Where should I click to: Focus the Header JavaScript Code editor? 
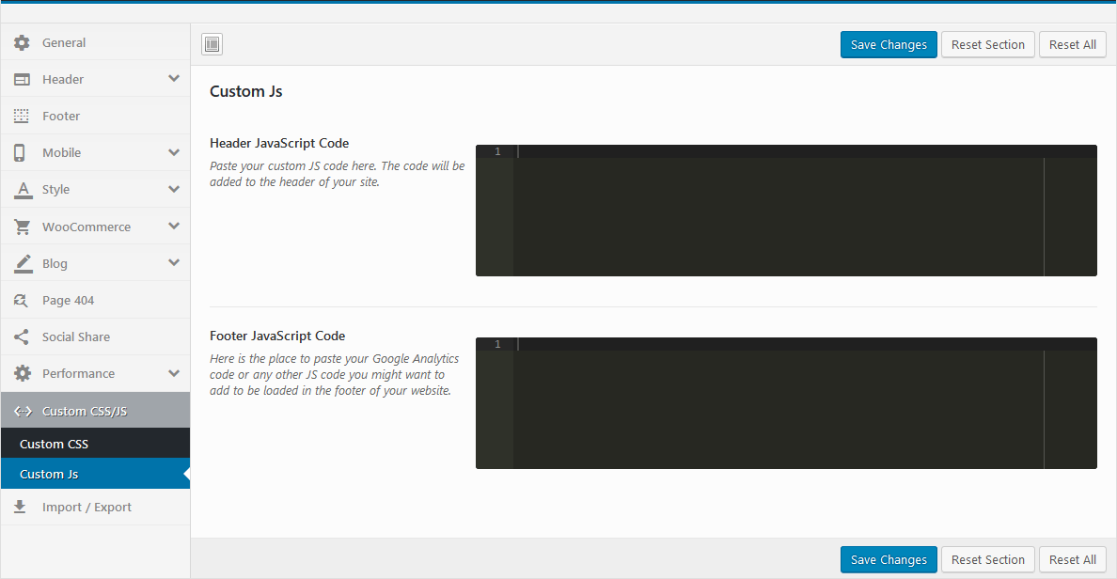[786, 211]
